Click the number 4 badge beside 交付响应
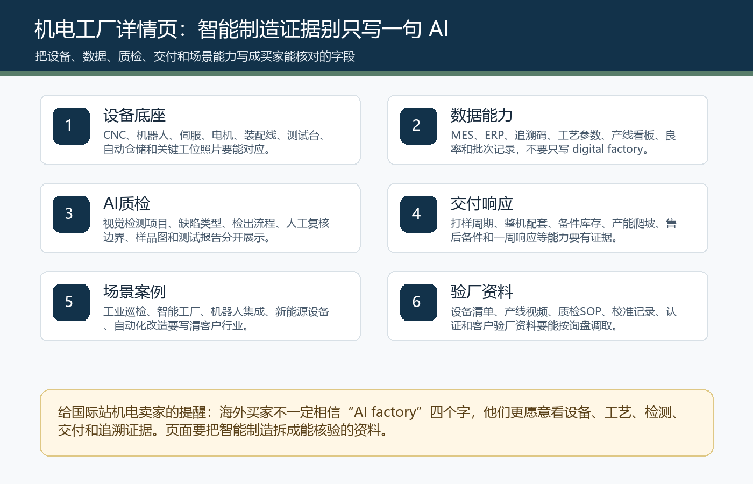Image resolution: width=753 pixels, height=484 pixels. click(x=418, y=214)
